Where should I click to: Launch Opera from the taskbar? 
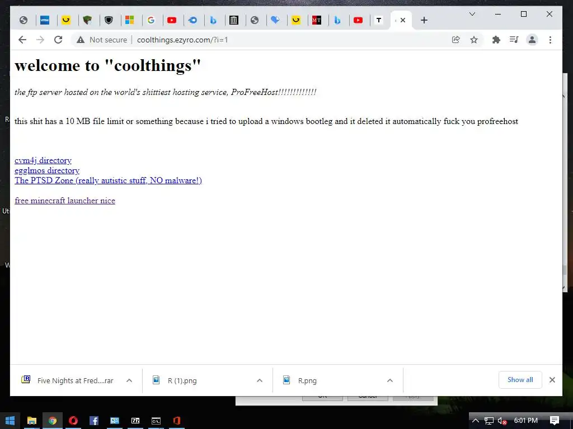73,421
